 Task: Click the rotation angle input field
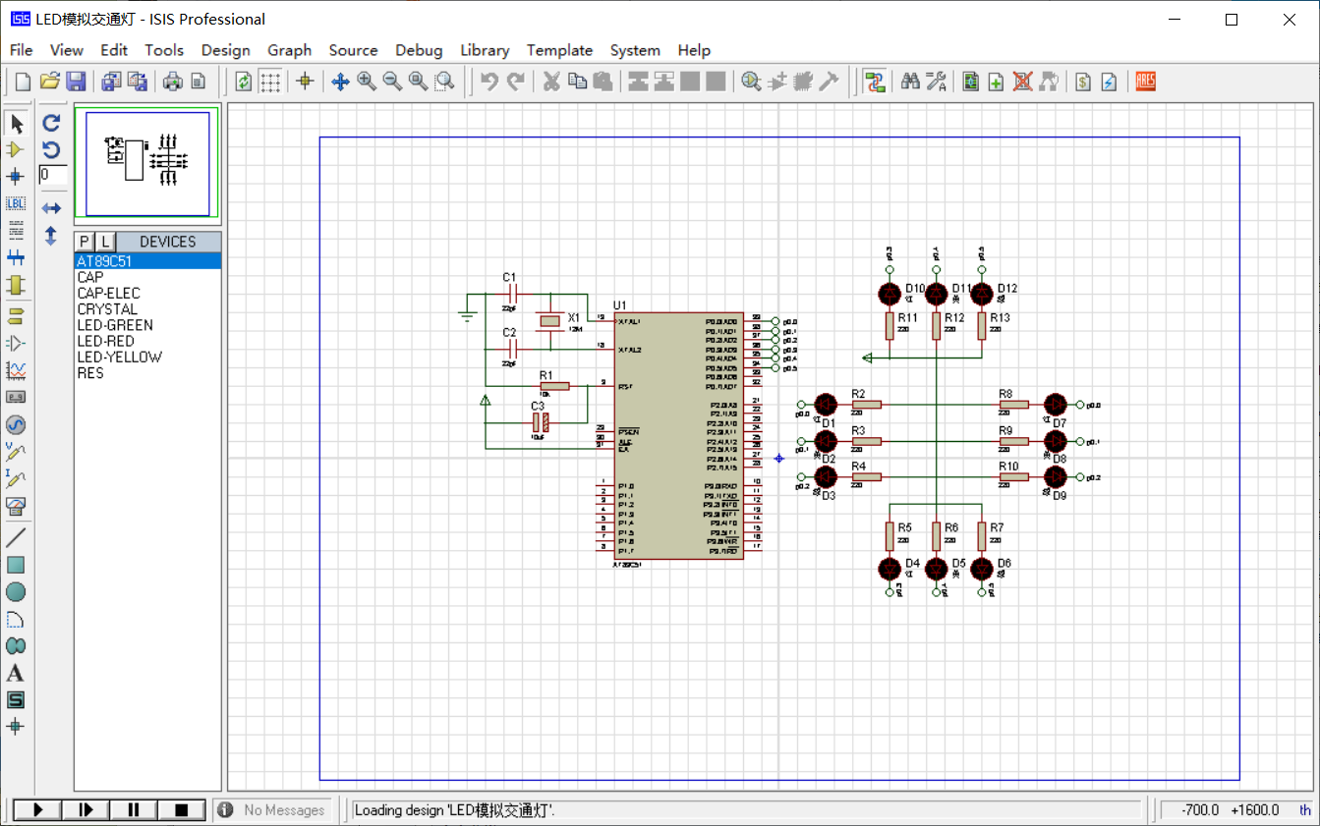(x=52, y=175)
